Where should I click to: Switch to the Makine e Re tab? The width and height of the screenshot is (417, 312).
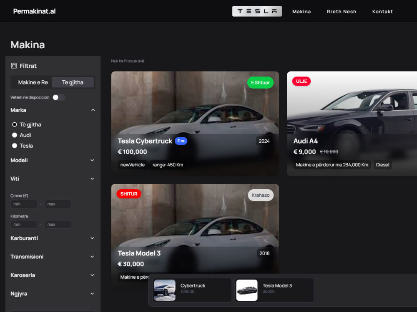pyautogui.click(x=33, y=82)
